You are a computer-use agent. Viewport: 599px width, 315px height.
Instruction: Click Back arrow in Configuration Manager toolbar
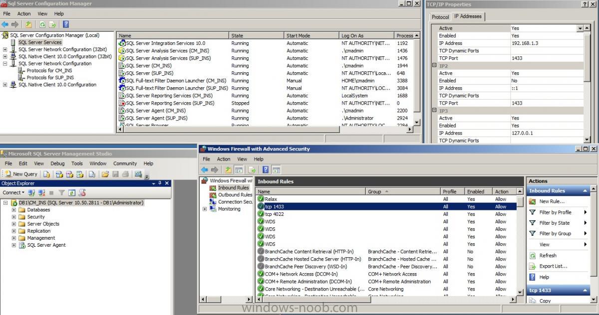[5, 24]
